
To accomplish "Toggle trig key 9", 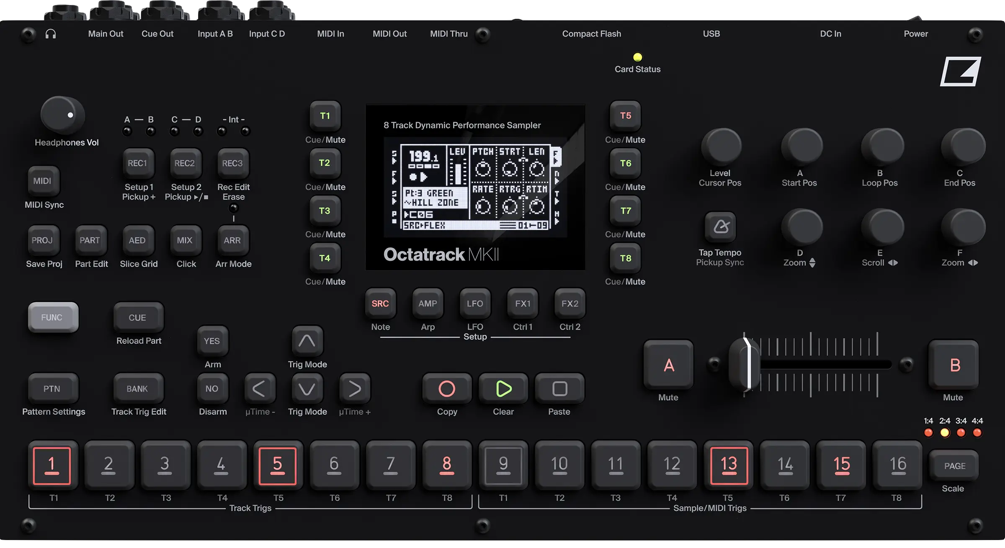I will [503, 466].
